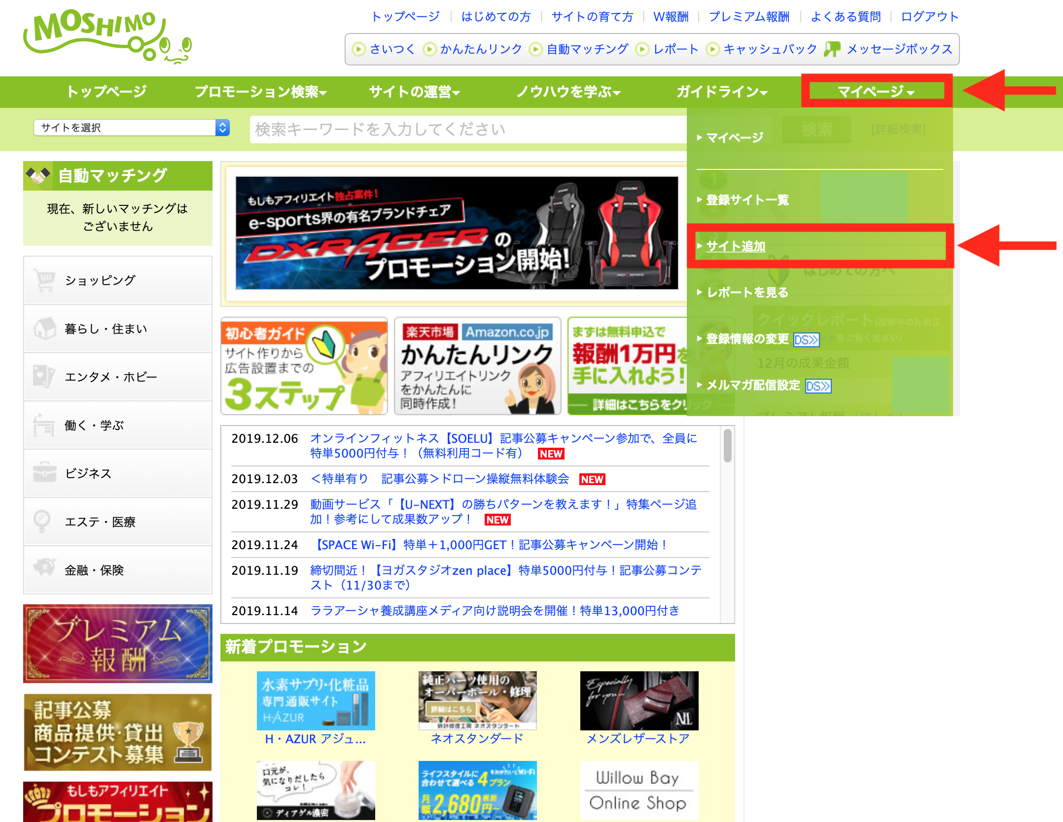This screenshot has height=822, width=1063.
Task: Click the さいつく play icon
Action: 359,49
